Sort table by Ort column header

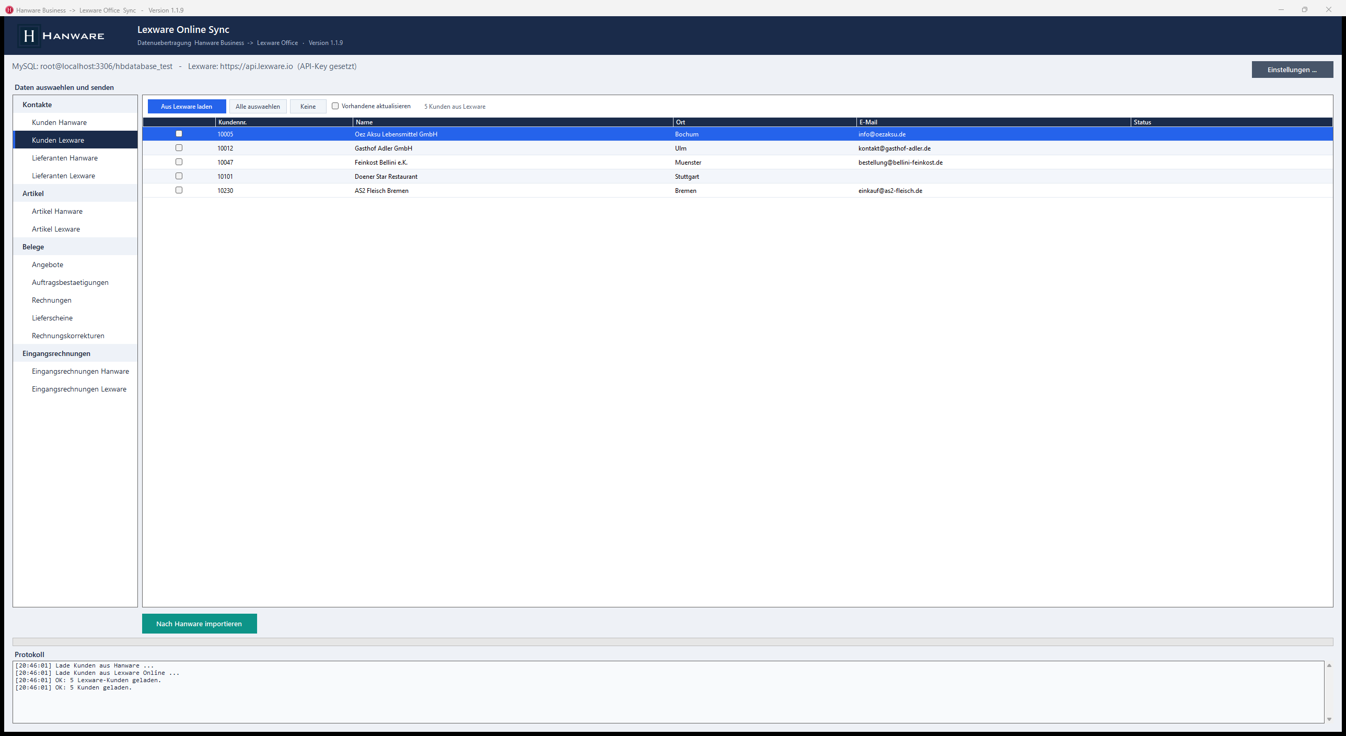pyautogui.click(x=765, y=122)
